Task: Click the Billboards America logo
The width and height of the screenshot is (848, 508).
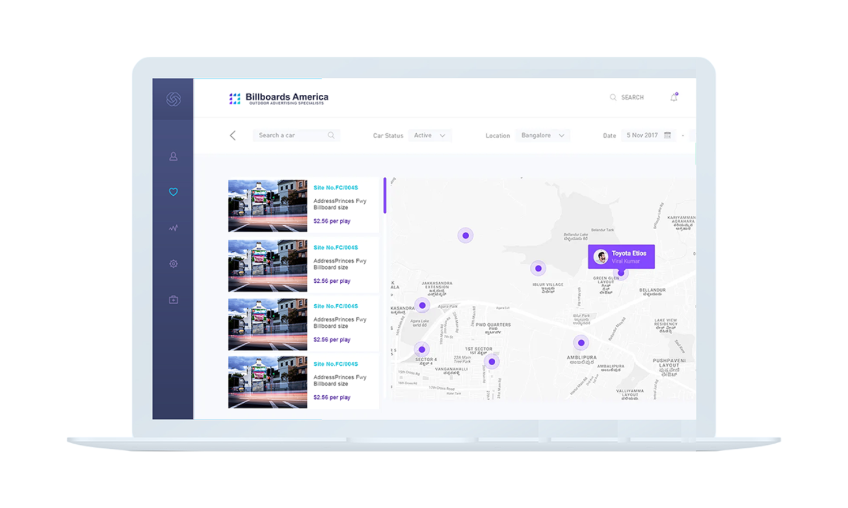Action: click(x=279, y=99)
